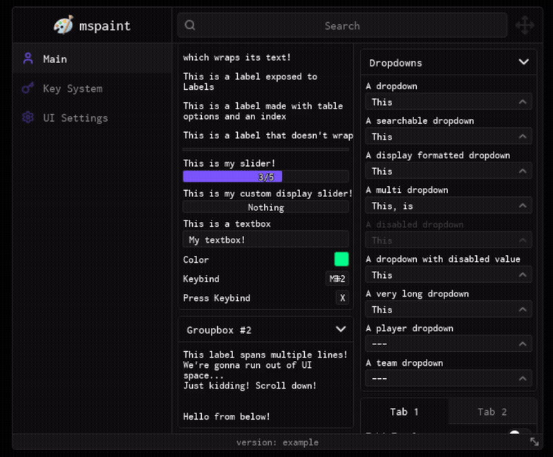
Task: Click the mspaint title text
Action: [105, 26]
